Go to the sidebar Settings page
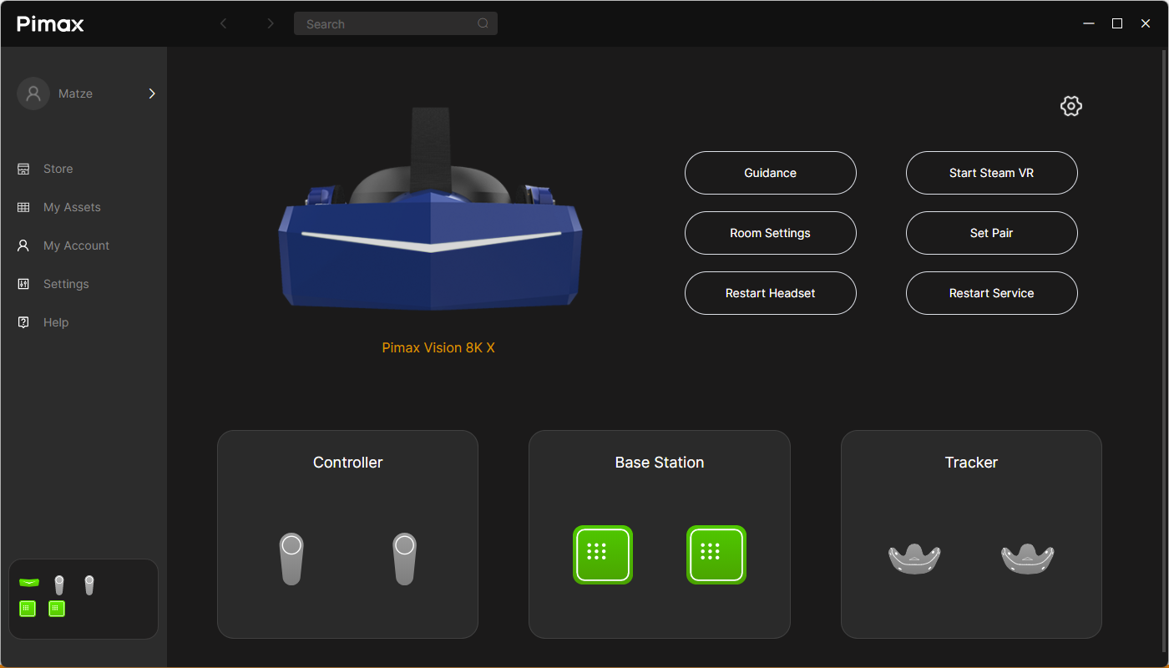The height and width of the screenshot is (668, 1169). 65,284
